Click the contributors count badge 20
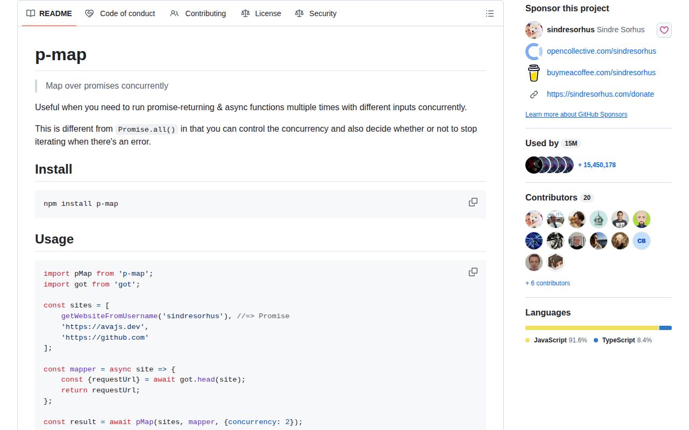689x430 pixels. [587, 198]
